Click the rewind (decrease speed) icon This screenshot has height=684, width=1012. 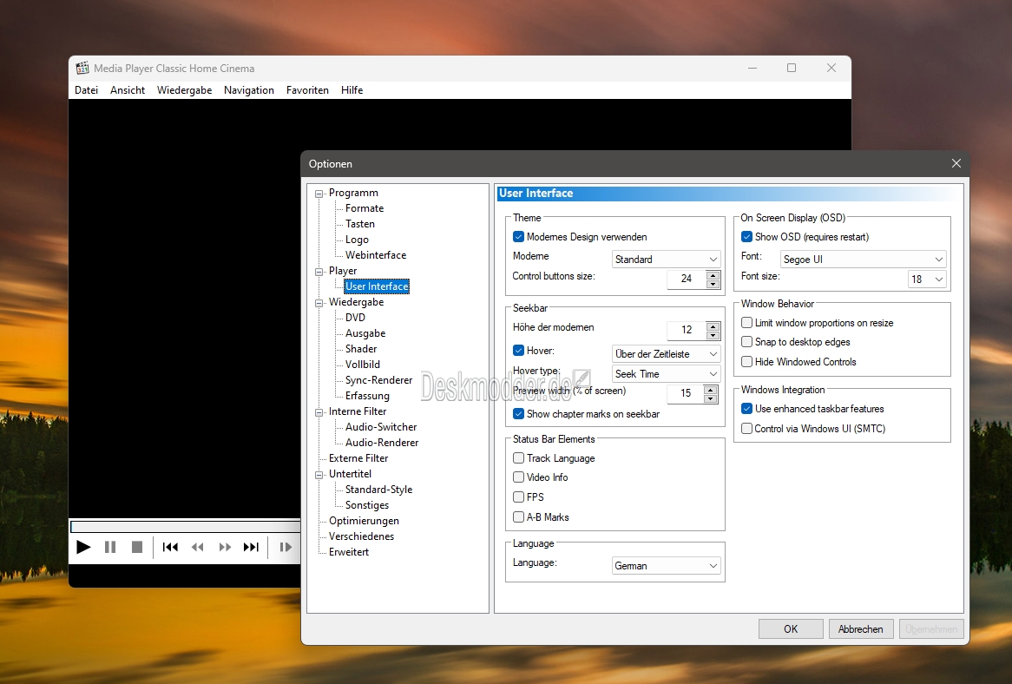pyautogui.click(x=198, y=547)
